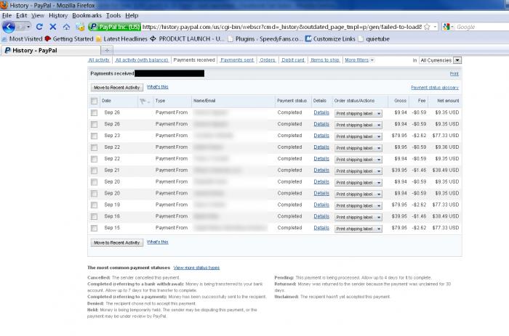Switch to the All activity filter

click(99, 60)
